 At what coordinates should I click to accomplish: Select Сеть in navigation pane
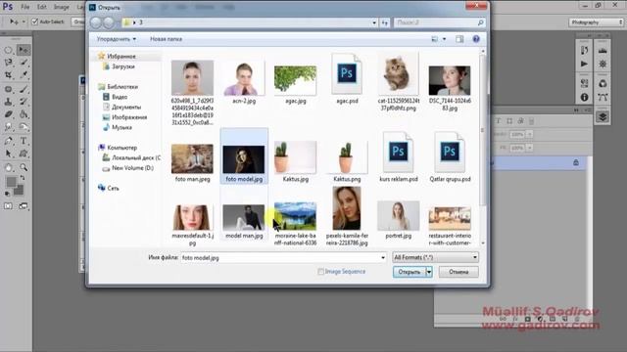tap(114, 188)
